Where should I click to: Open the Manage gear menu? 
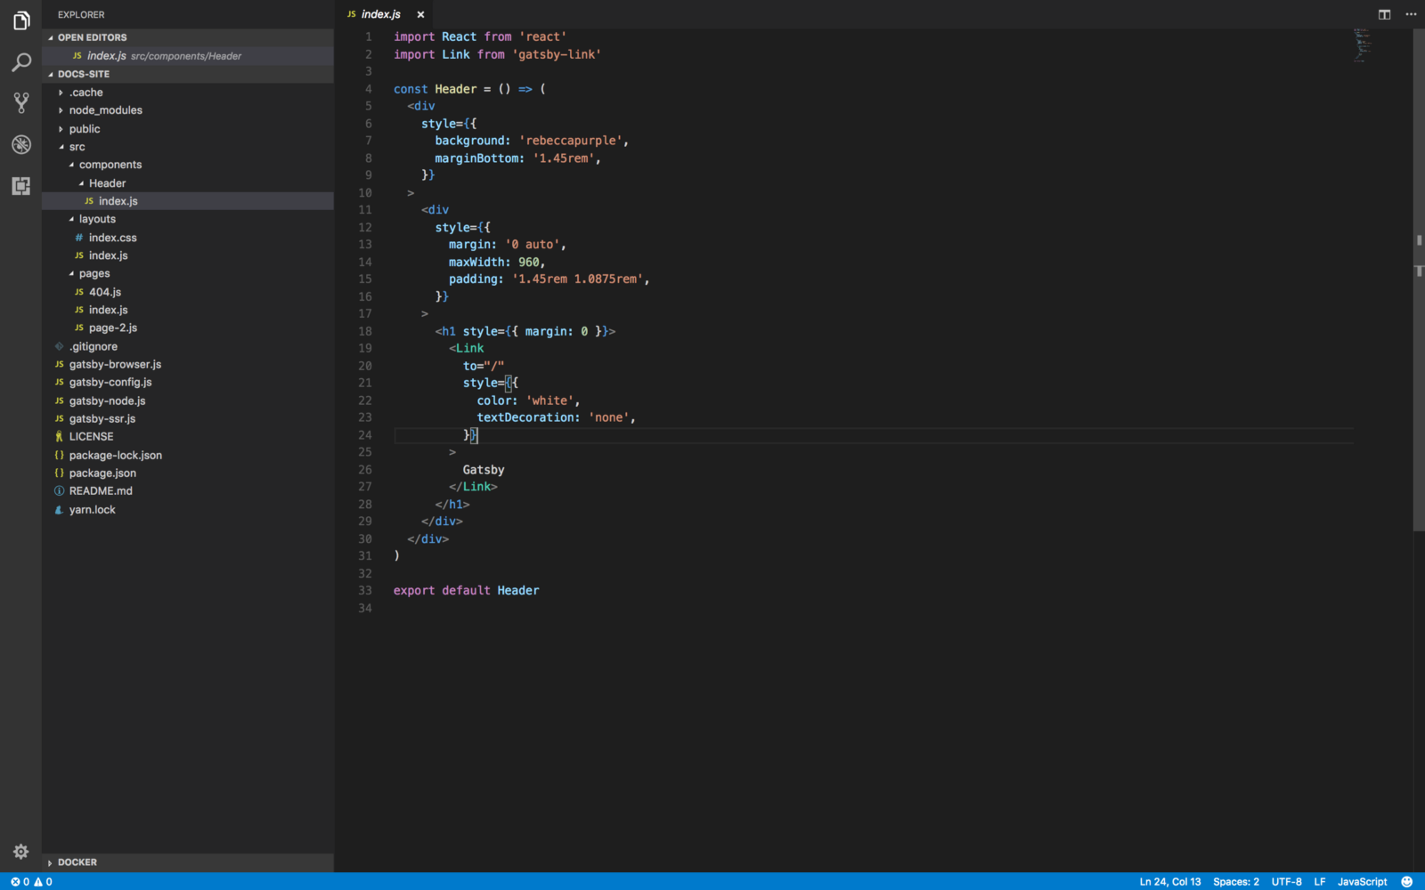tap(21, 852)
